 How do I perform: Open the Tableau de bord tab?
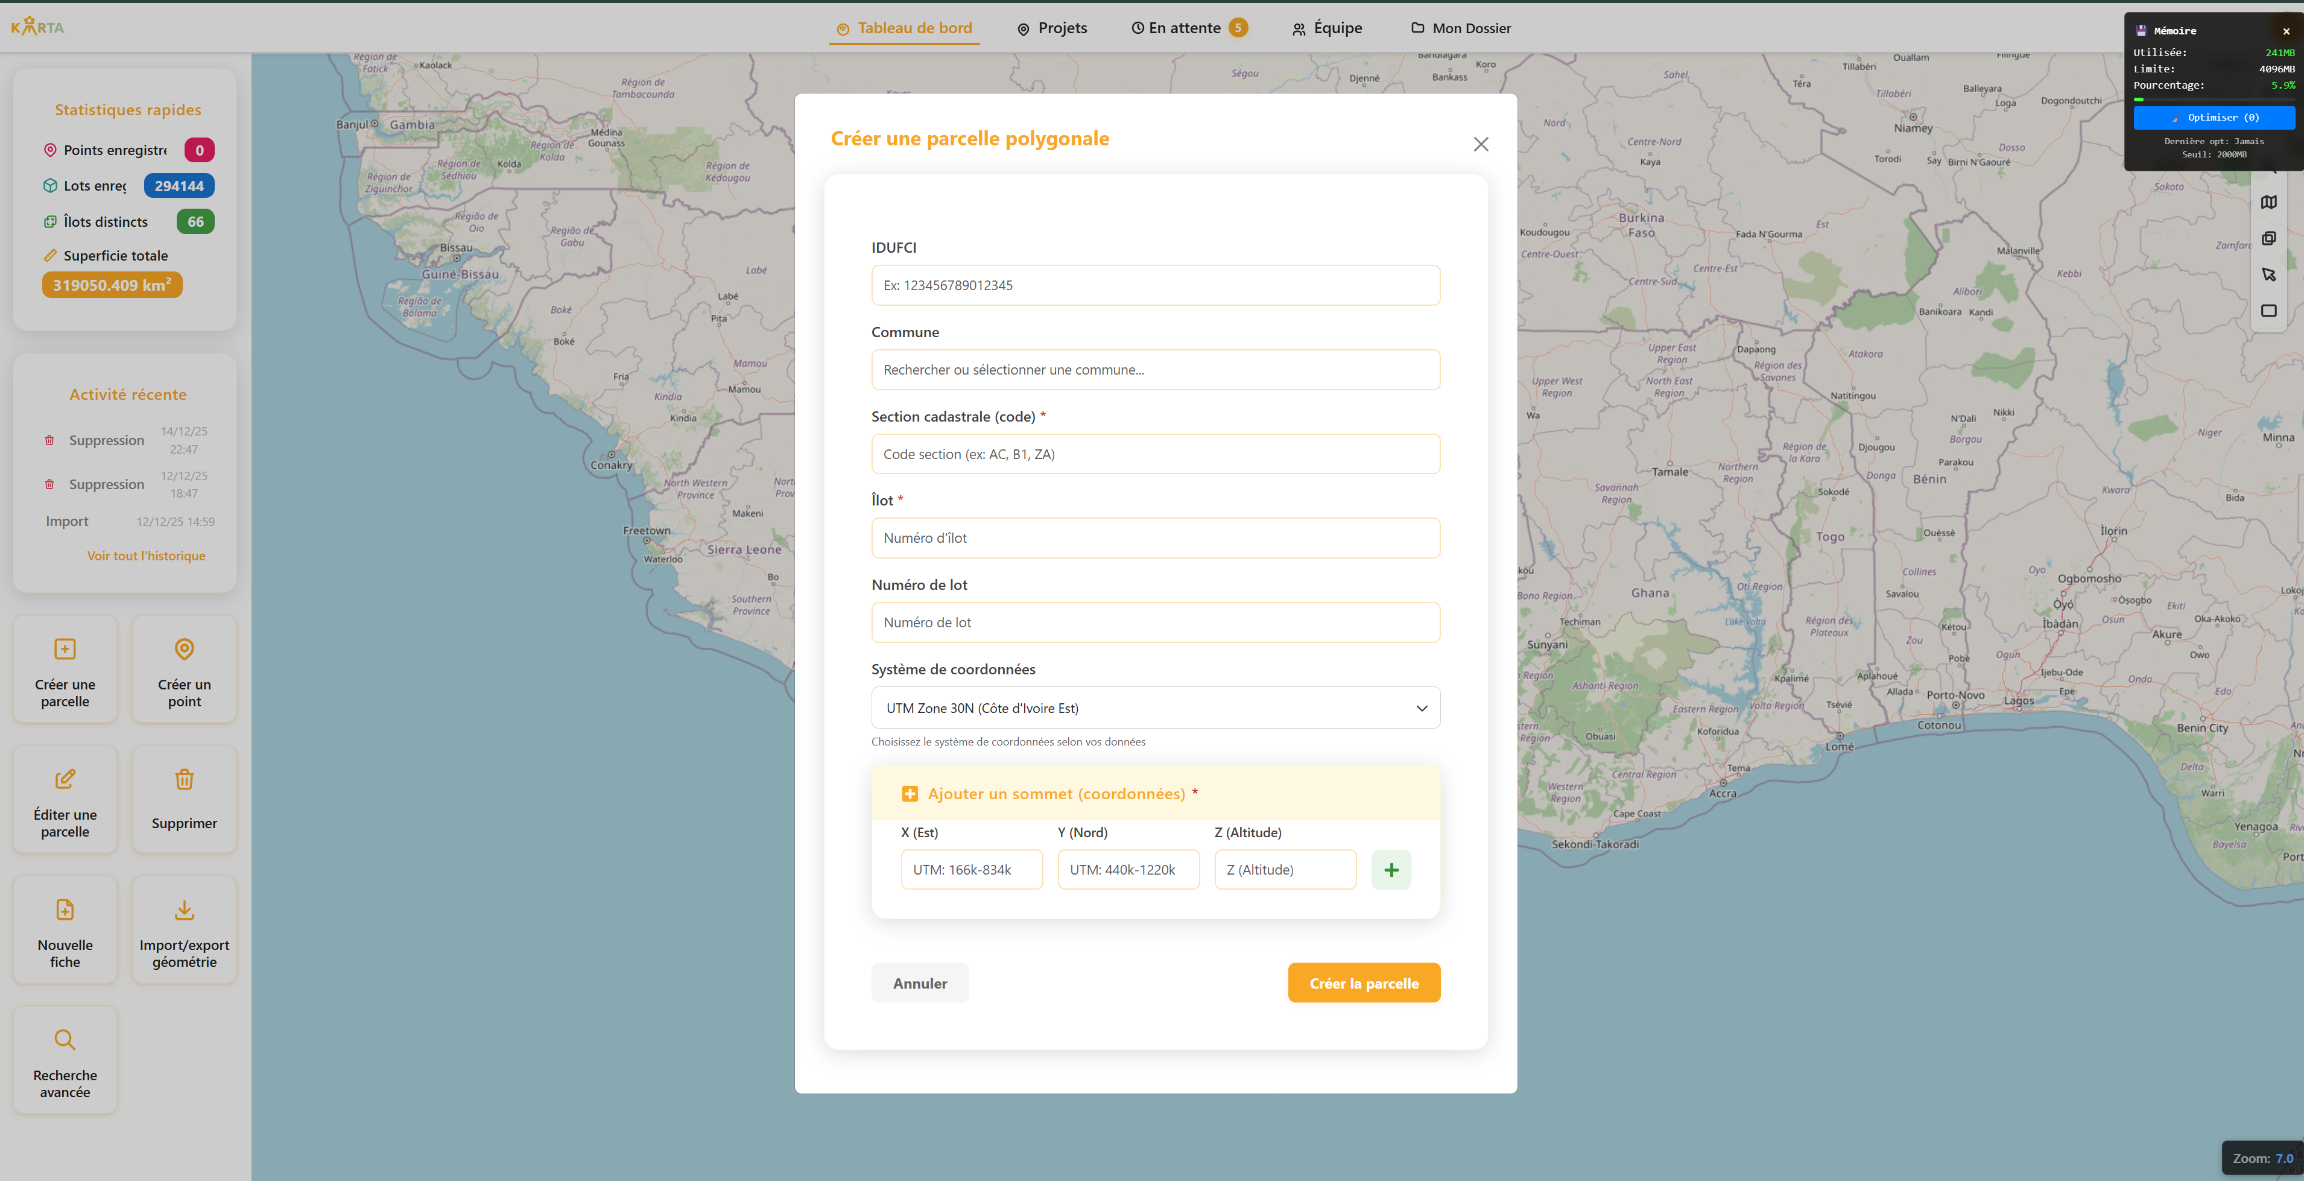click(904, 28)
